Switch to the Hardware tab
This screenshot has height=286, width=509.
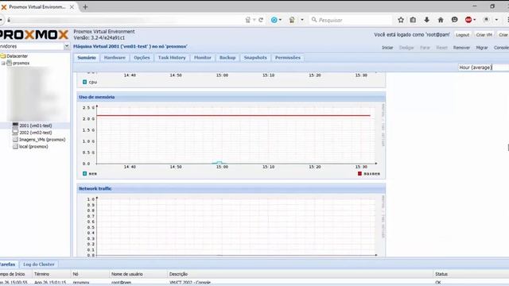pos(115,58)
